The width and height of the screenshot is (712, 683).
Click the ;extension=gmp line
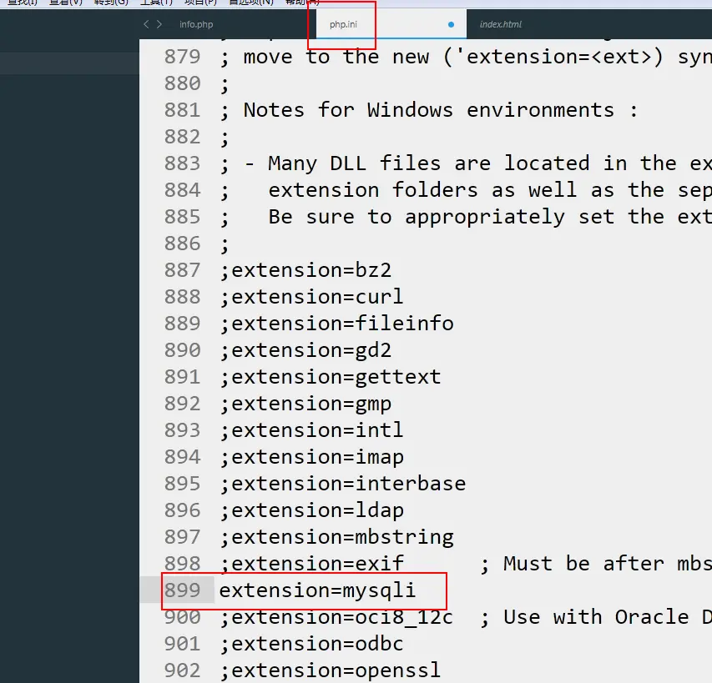[x=306, y=404]
